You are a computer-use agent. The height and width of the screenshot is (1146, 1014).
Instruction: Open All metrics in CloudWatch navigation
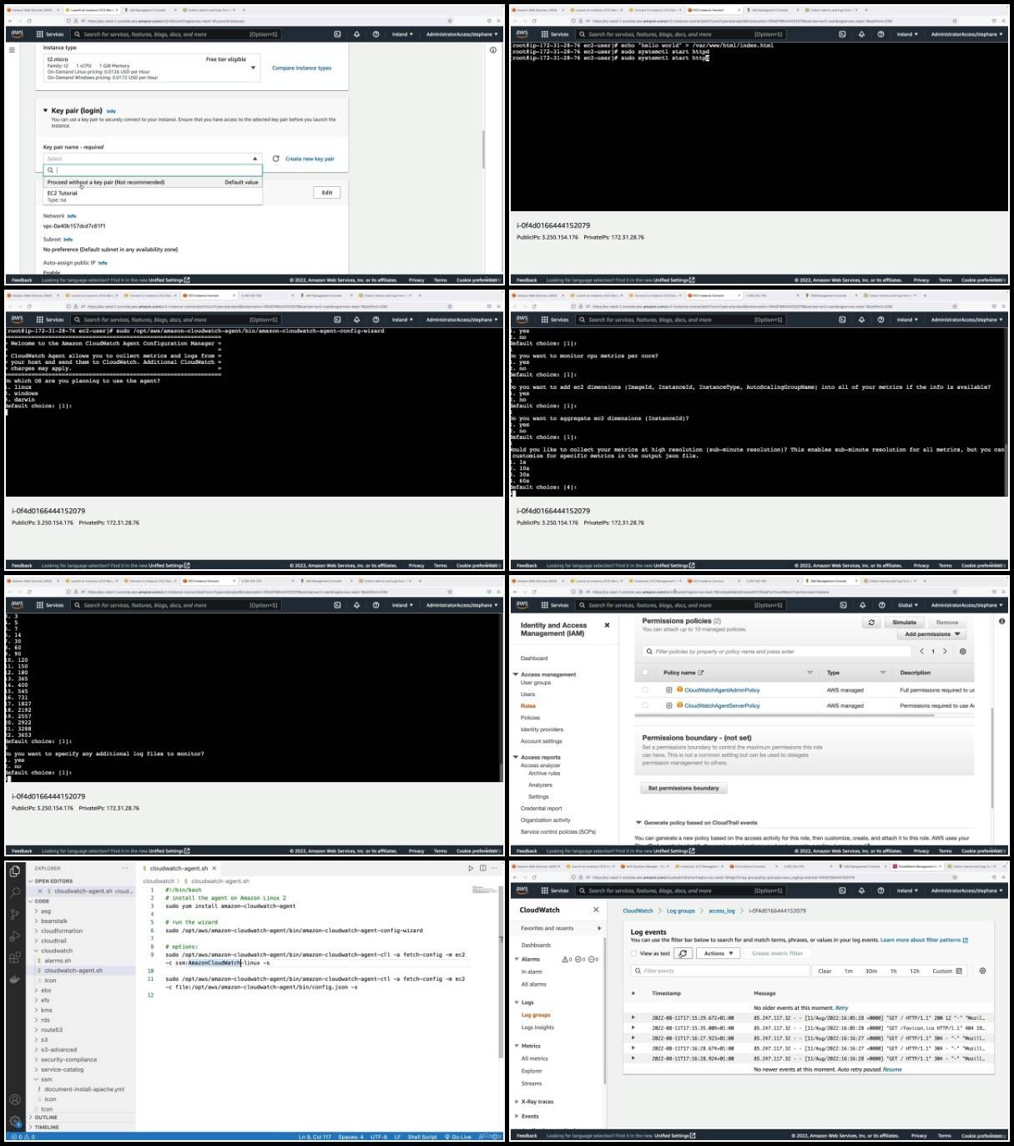click(x=535, y=1058)
